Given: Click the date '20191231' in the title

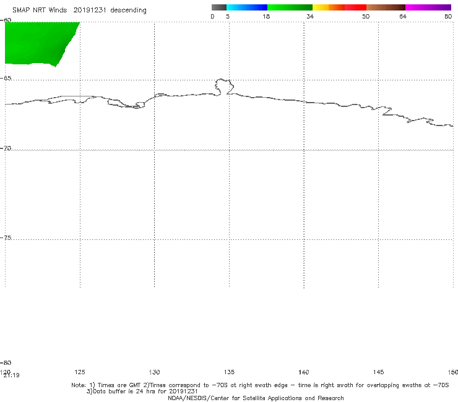Looking at the screenshot, I should [90, 10].
